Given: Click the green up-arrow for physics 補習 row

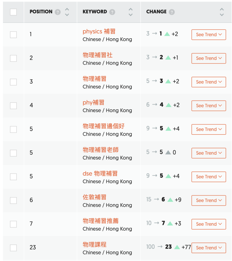Looking at the screenshot, I should pos(167,34).
